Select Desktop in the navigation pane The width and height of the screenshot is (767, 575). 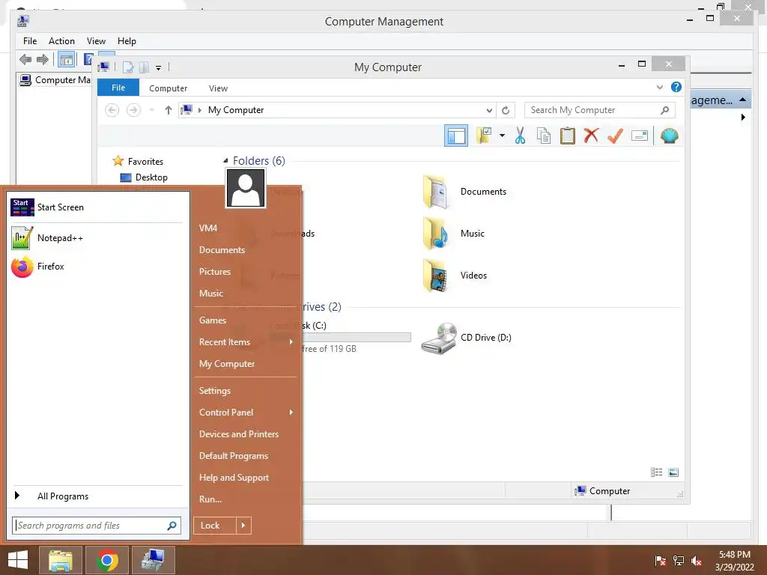(144, 177)
